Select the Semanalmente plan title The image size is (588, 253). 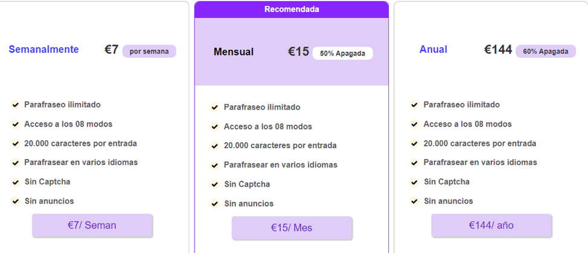coord(43,49)
